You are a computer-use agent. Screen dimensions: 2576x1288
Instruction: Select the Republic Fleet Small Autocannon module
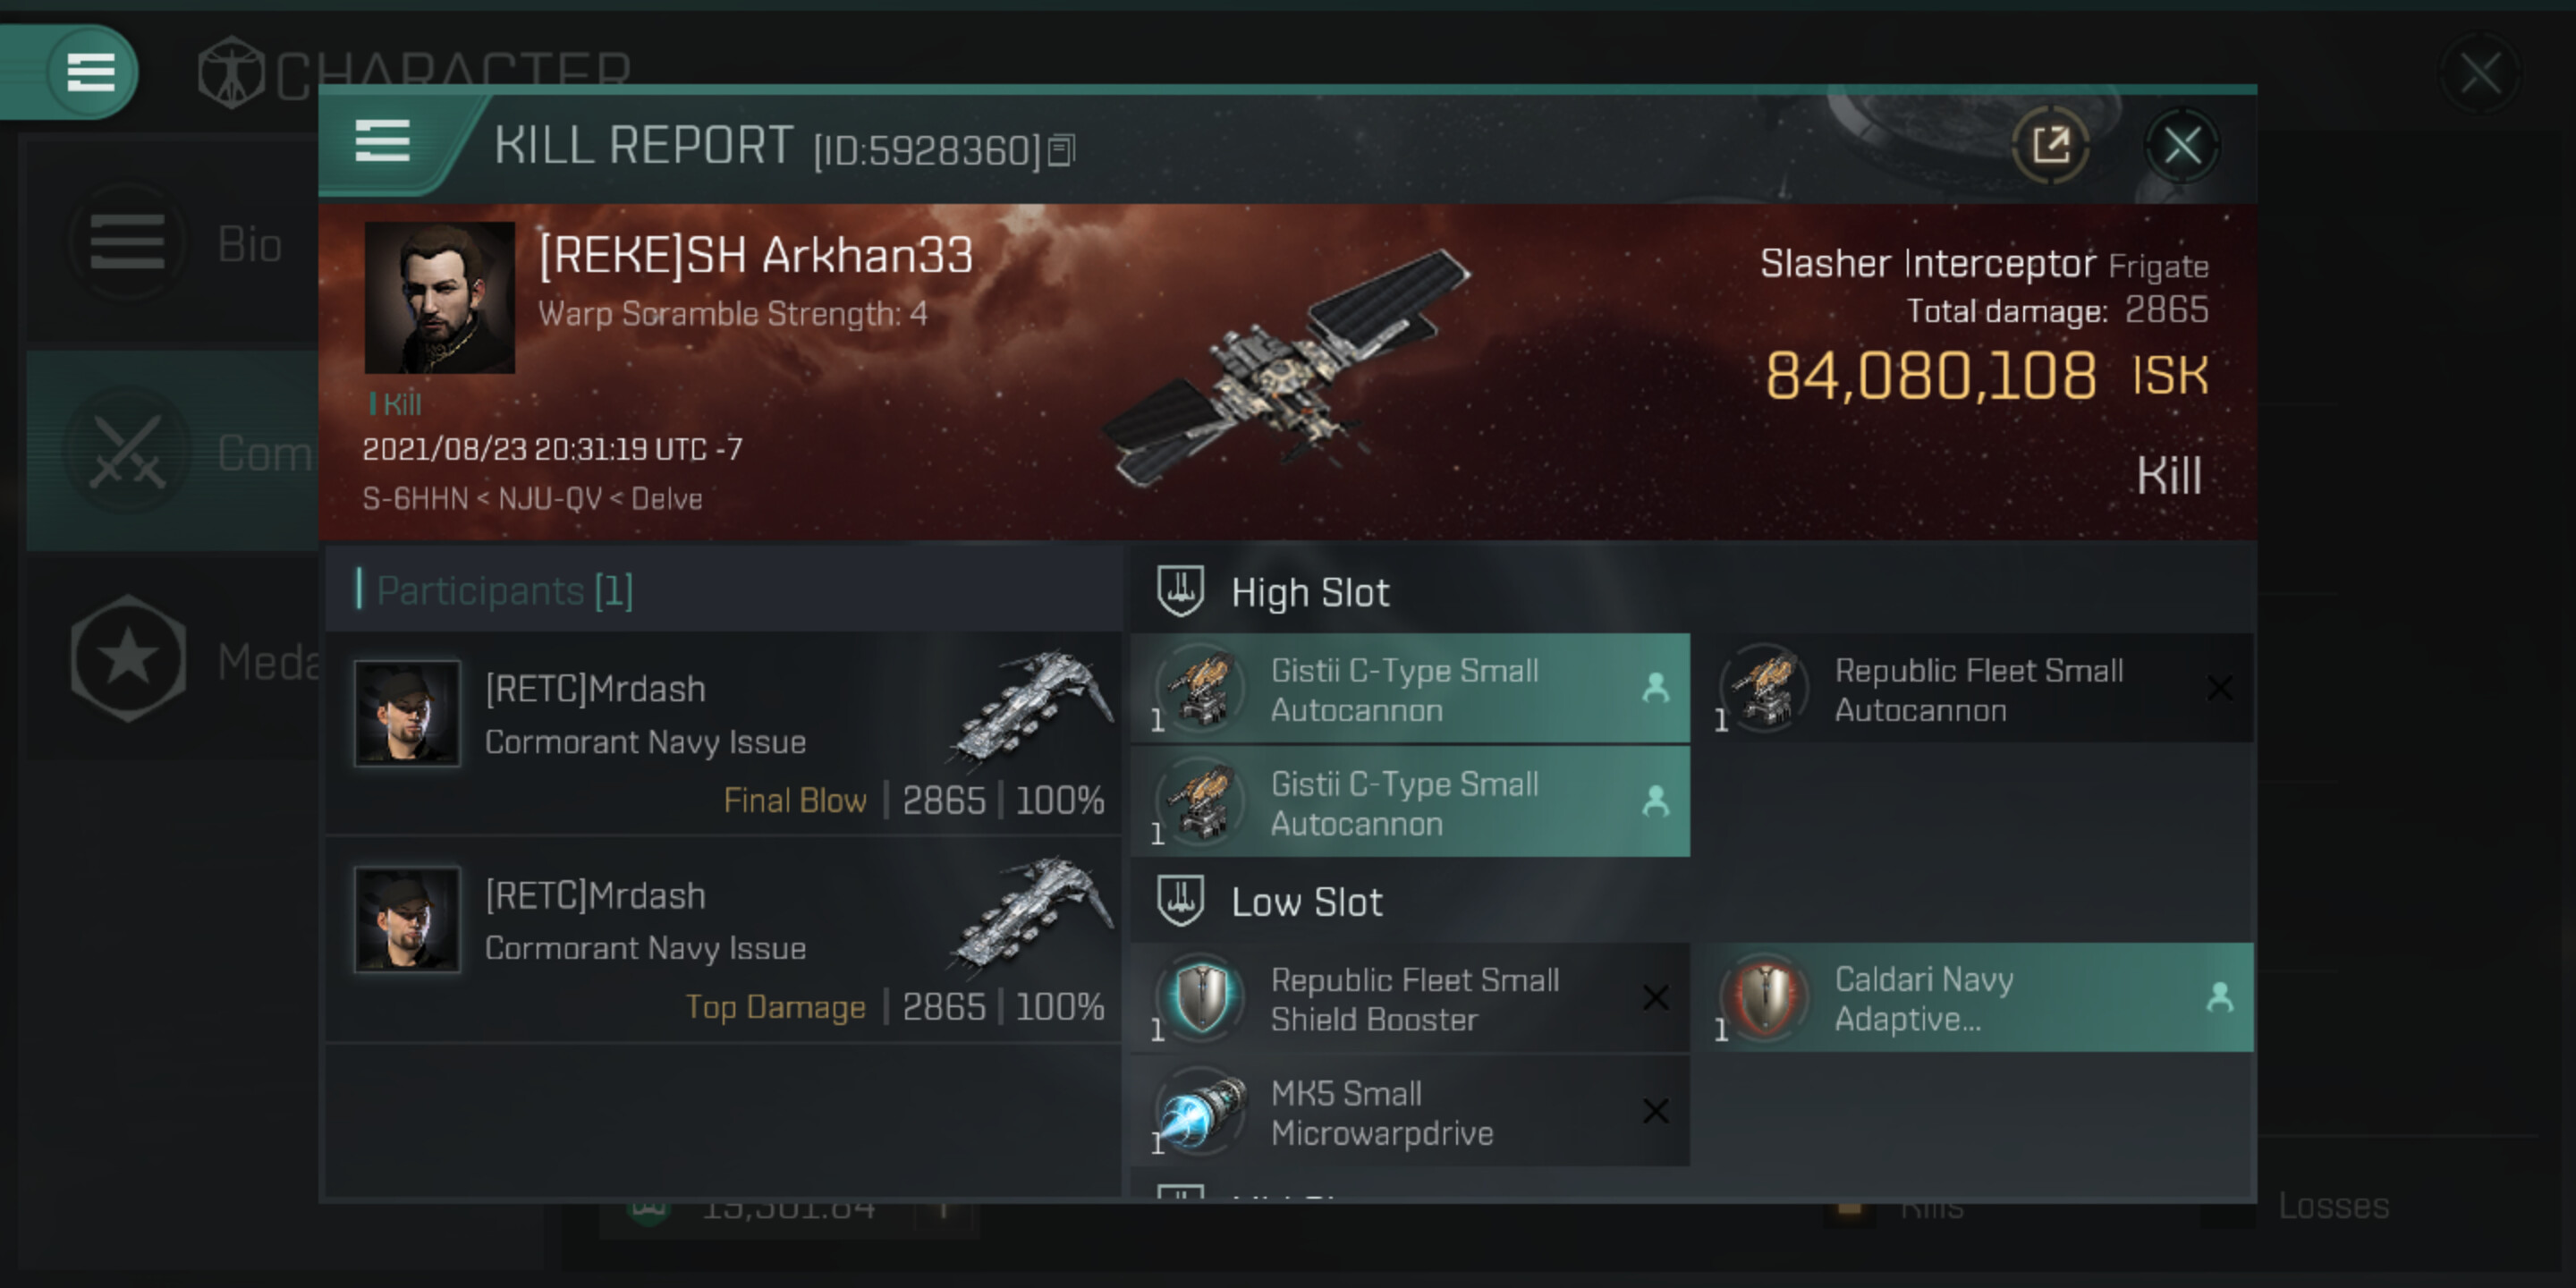tap(1978, 689)
